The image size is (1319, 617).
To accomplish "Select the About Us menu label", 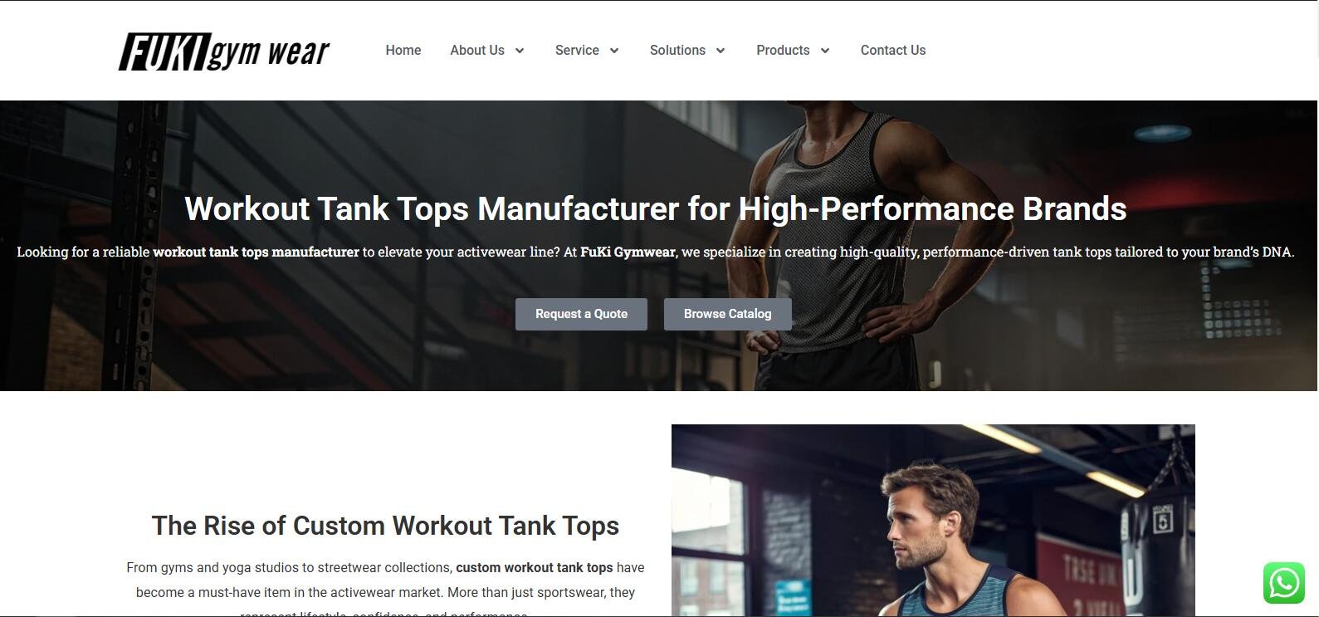I will pos(477,51).
